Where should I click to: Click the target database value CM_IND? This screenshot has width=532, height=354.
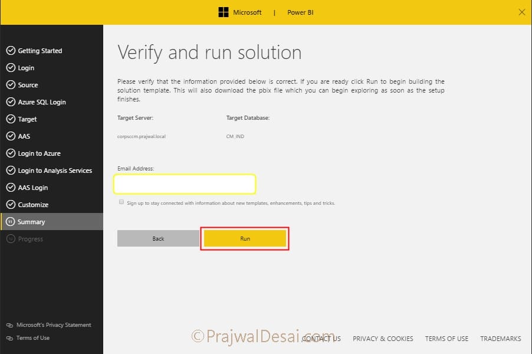[235, 136]
